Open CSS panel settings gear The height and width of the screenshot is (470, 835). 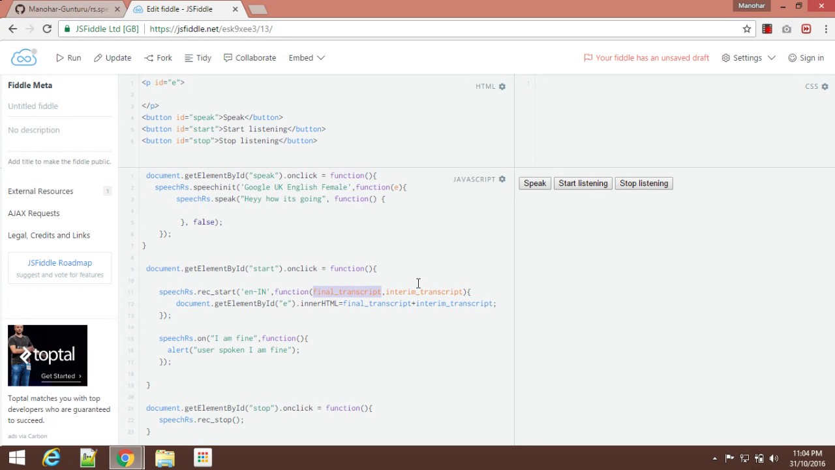825,86
